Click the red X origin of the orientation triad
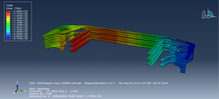Screen dimensions: 219x99 tap(16, 91)
